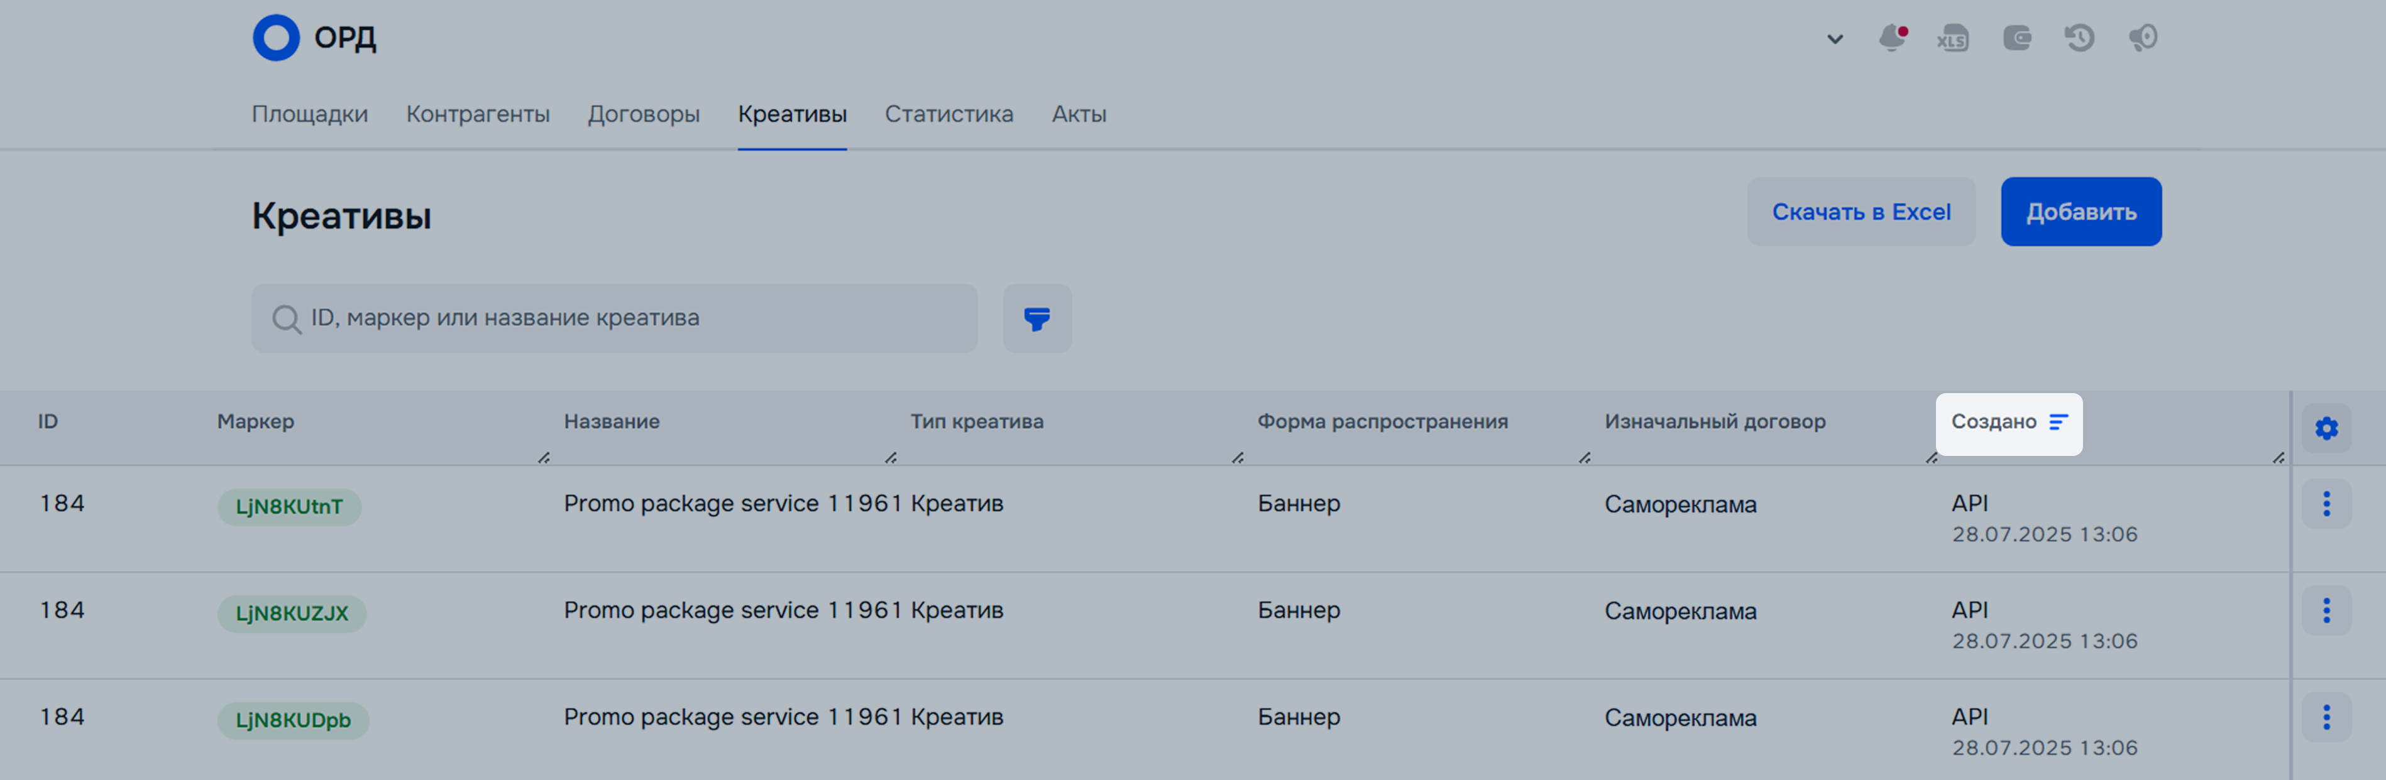Click Скачать в Excel button
The height and width of the screenshot is (780, 2386).
click(1861, 212)
